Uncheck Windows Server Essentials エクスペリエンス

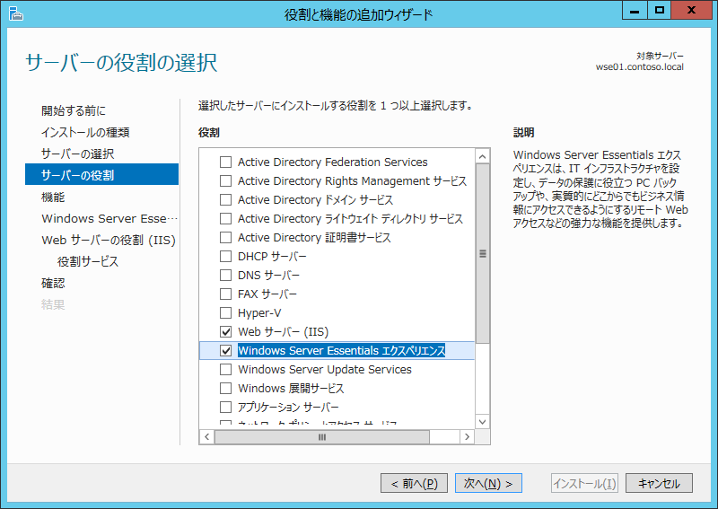click(x=225, y=350)
